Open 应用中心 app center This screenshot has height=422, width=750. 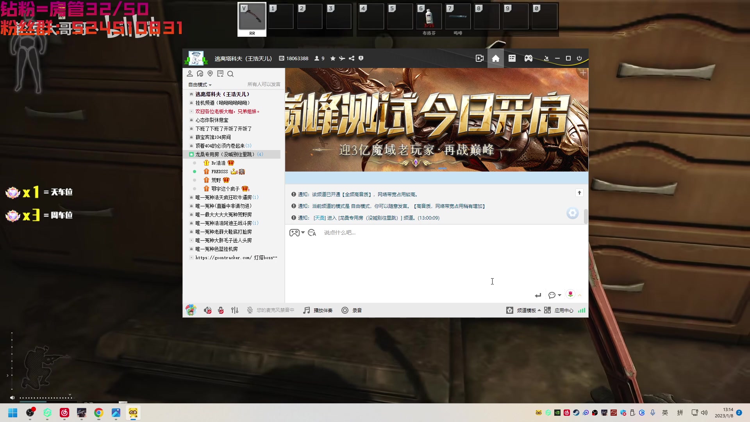559,310
